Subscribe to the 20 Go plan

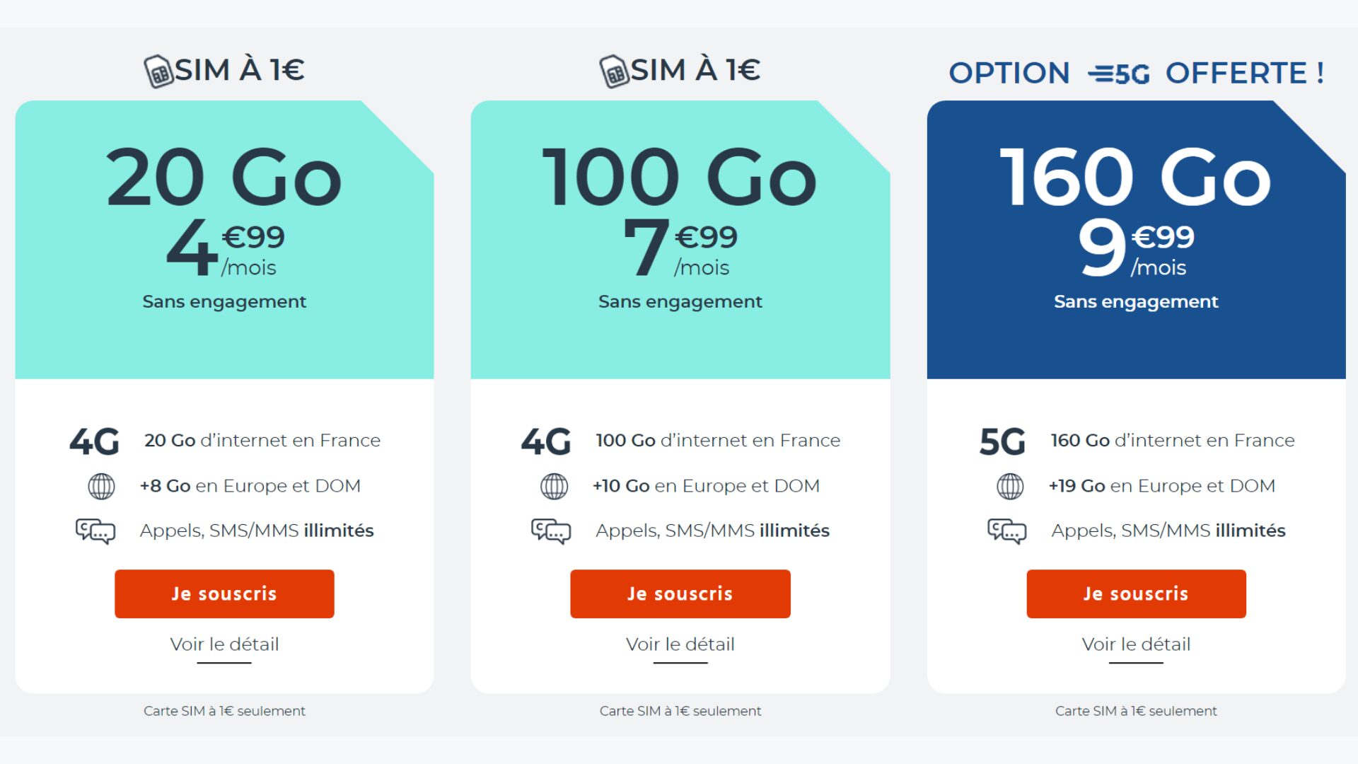(x=224, y=594)
